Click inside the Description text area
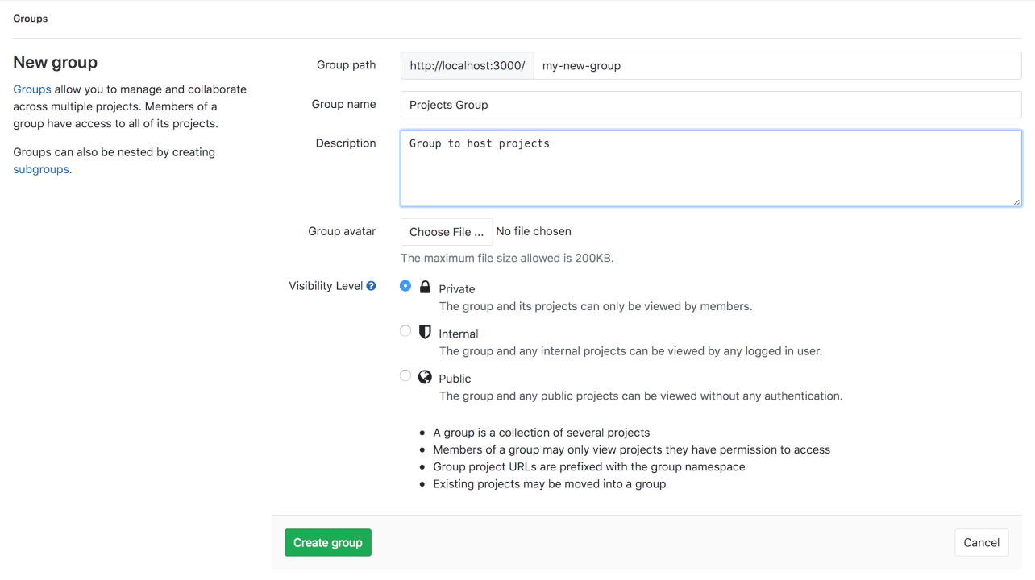1035x580 pixels. coord(710,168)
